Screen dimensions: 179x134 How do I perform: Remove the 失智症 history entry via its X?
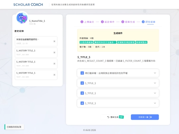point(54,41)
